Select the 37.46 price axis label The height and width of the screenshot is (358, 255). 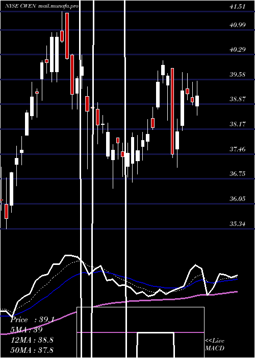pyautogui.click(x=238, y=149)
